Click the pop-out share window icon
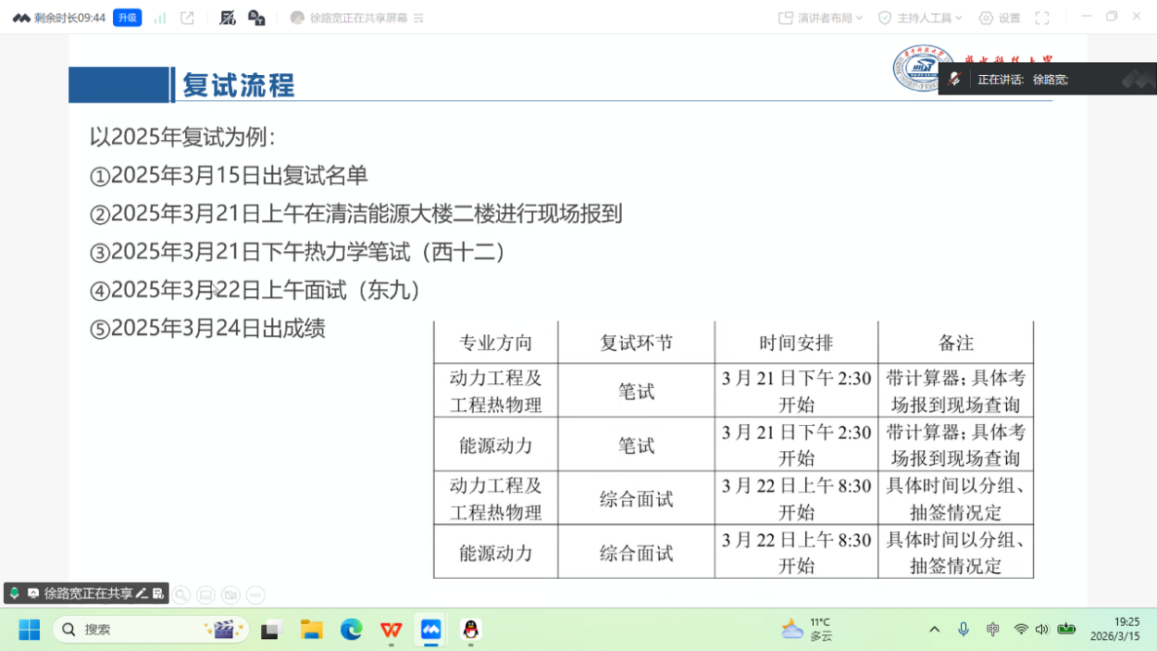Image resolution: width=1157 pixels, height=651 pixels. click(x=187, y=18)
